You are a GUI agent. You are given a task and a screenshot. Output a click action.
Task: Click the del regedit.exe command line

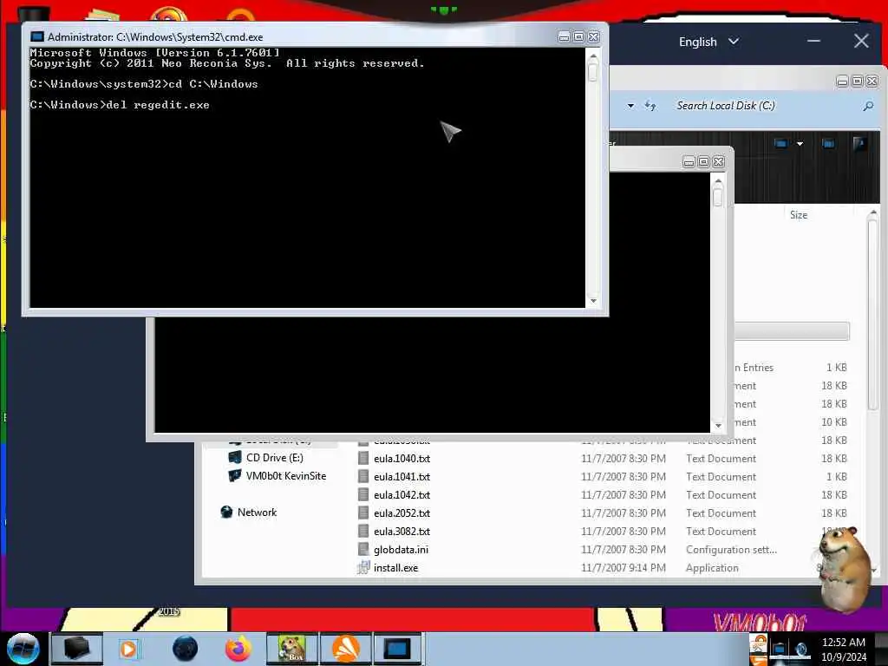[120, 105]
